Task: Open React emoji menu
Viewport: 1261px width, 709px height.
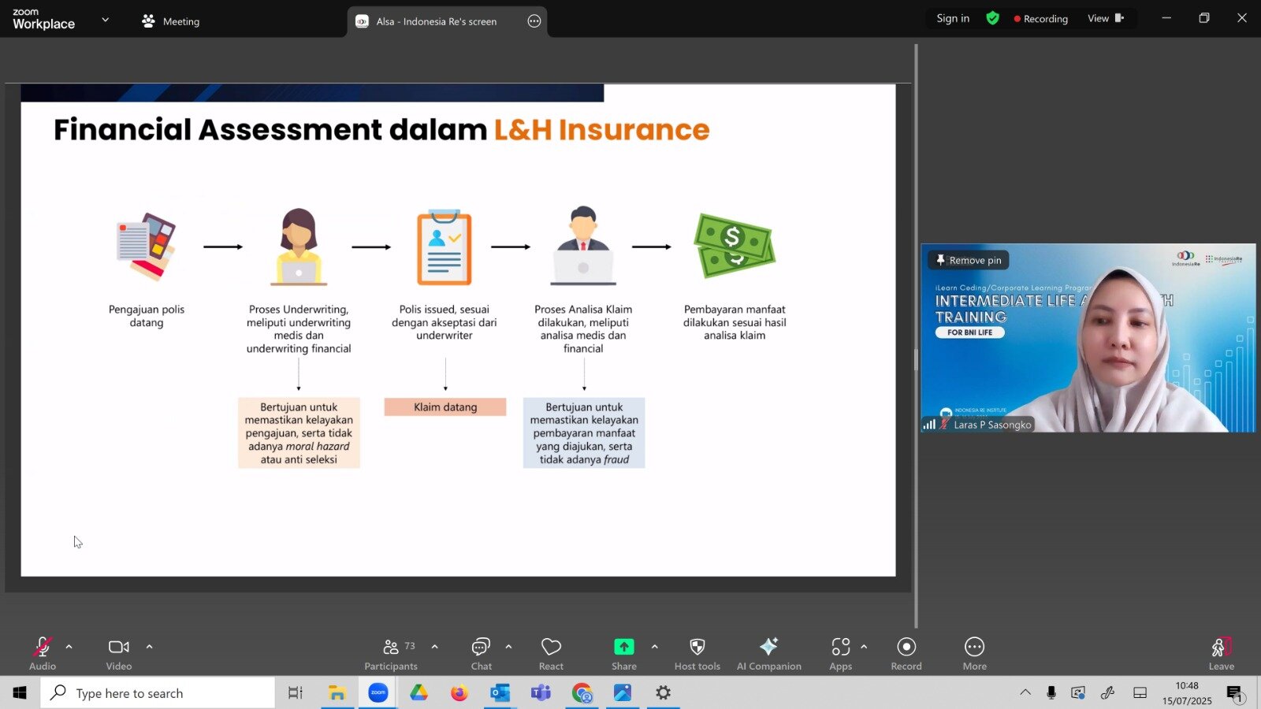Action: tap(551, 653)
